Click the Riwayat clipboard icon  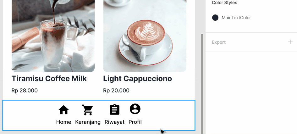click(115, 109)
